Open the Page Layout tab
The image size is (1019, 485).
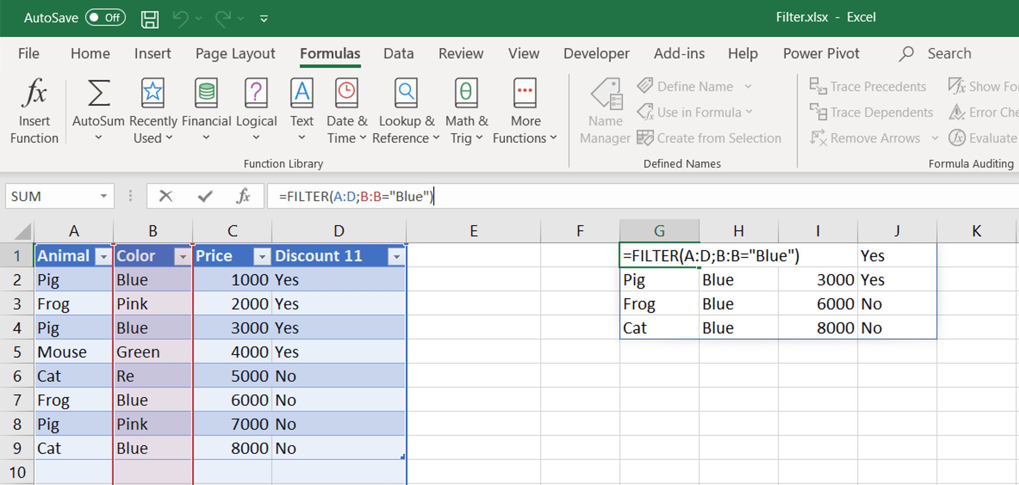(x=235, y=54)
